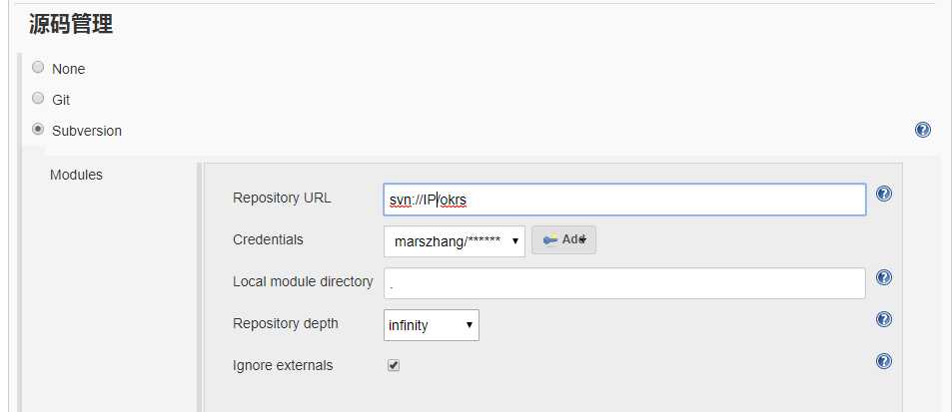Click the 源码管理 section heading
952x412 pixels.
click(71, 25)
